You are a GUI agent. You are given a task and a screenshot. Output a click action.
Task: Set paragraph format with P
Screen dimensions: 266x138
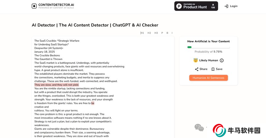click(x=162, y=33)
